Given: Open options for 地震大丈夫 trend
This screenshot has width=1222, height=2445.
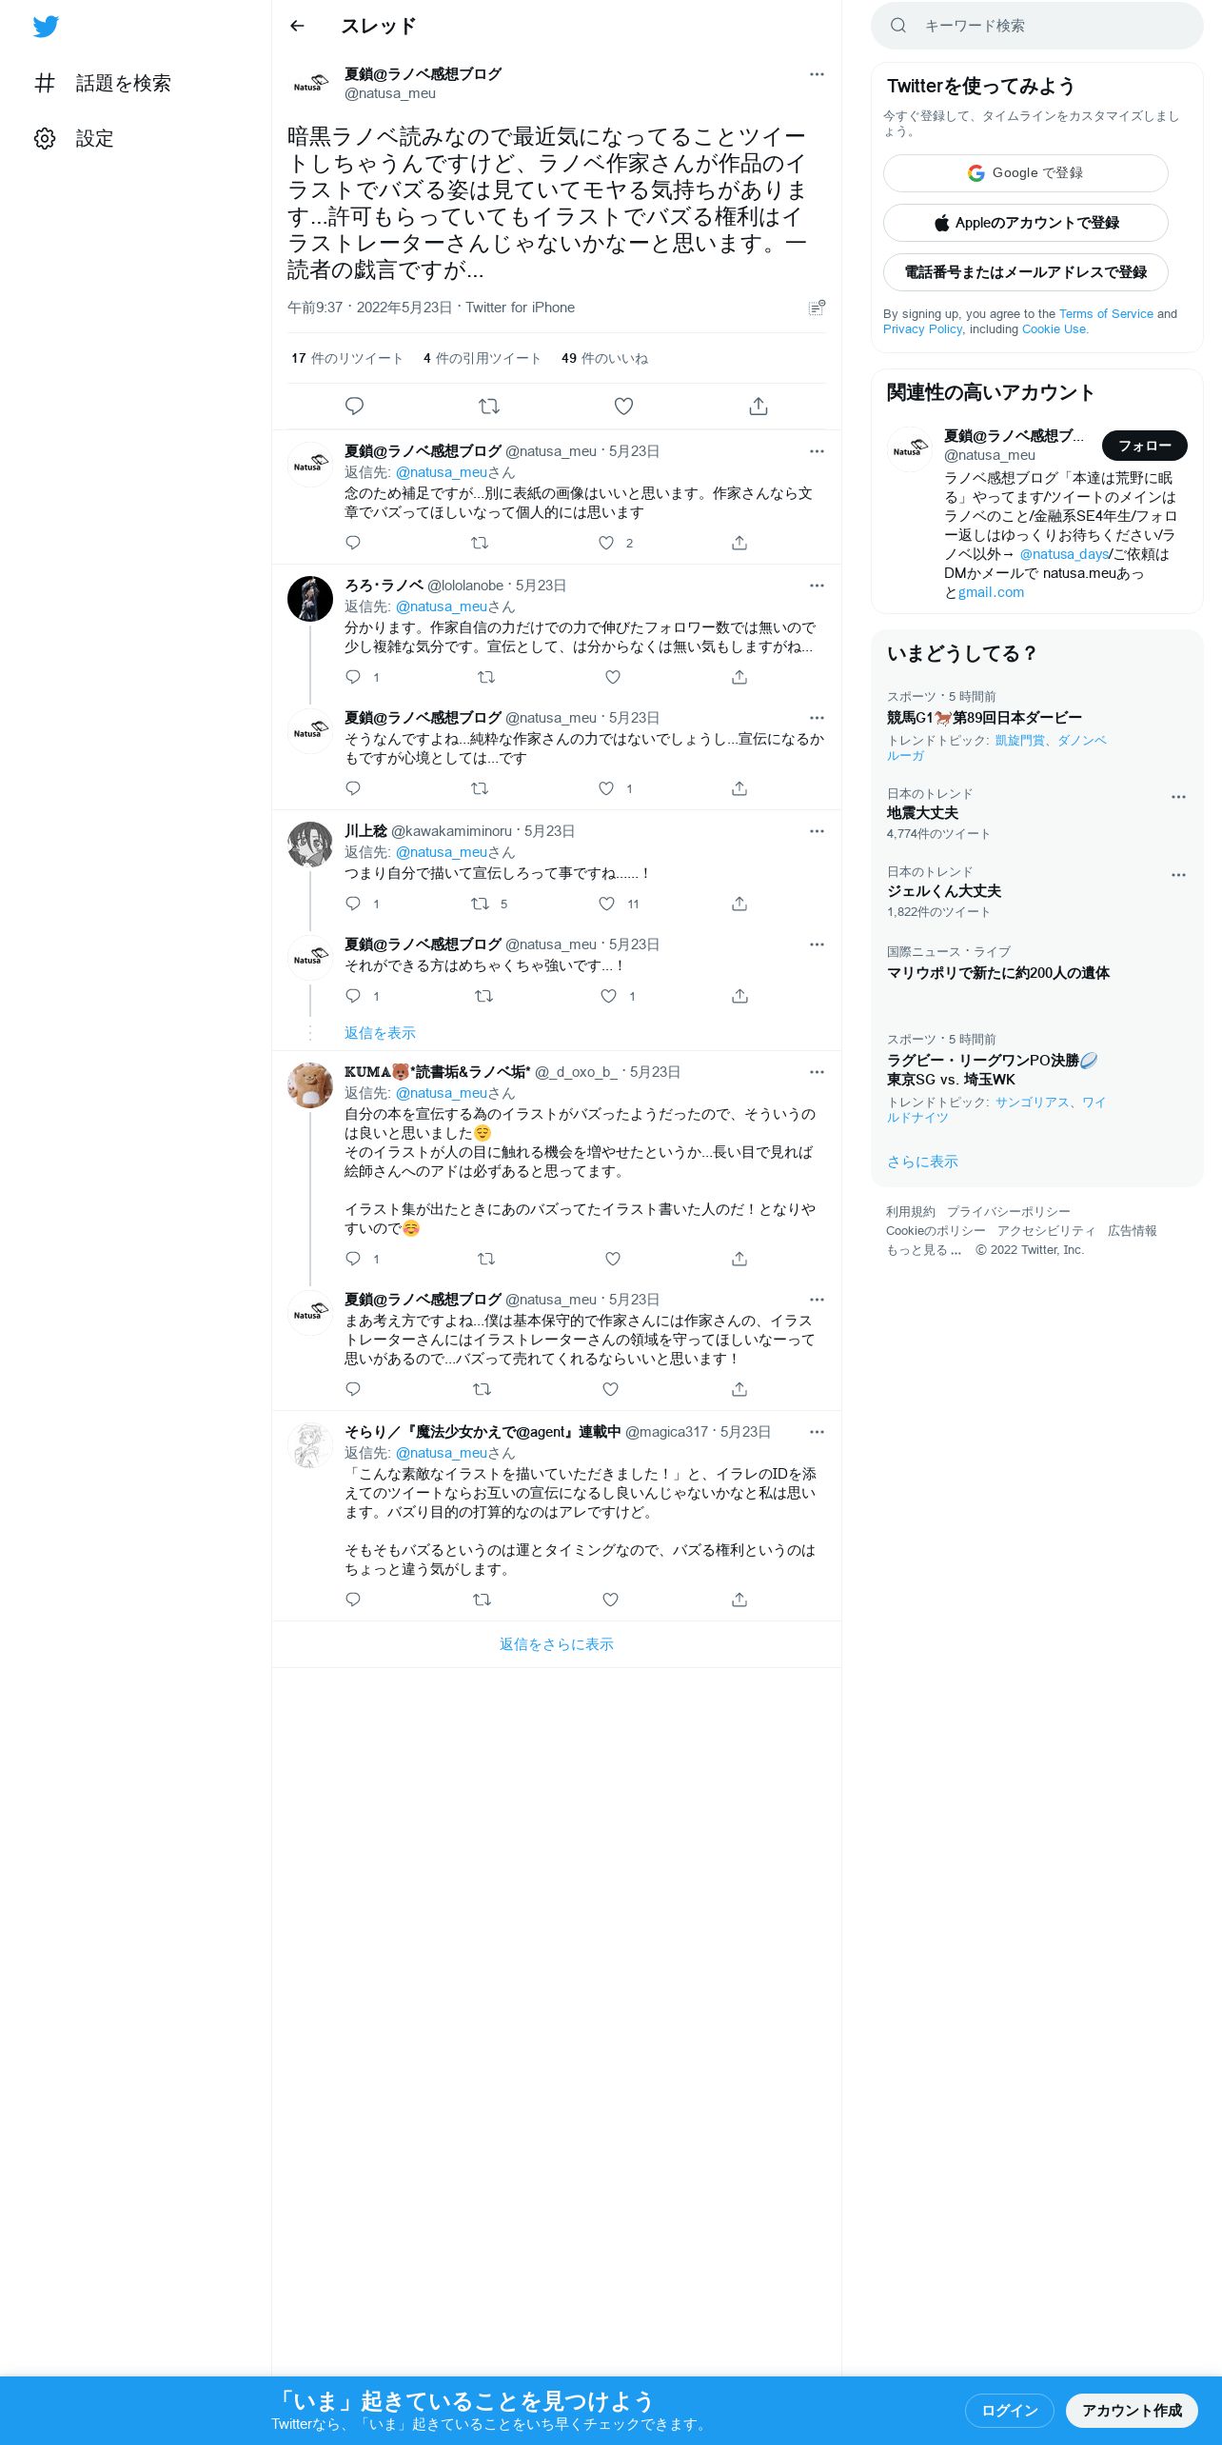Looking at the screenshot, I should click(1178, 797).
